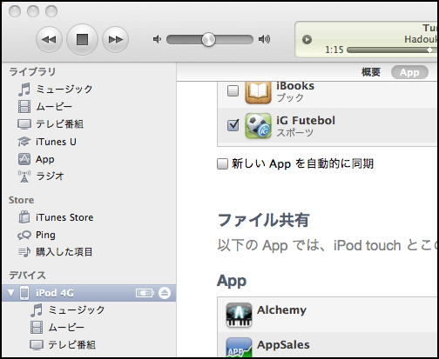Click the song progress bar at 1:15
The image size is (439, 359).
pyautogui.click(x=392, y=50)
